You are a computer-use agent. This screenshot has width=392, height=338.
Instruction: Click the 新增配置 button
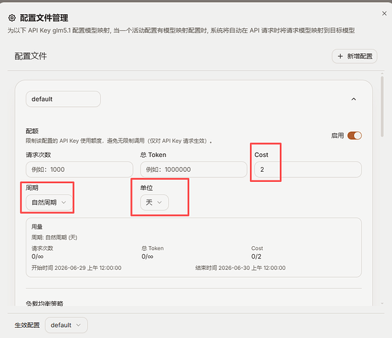click(355, 56)
